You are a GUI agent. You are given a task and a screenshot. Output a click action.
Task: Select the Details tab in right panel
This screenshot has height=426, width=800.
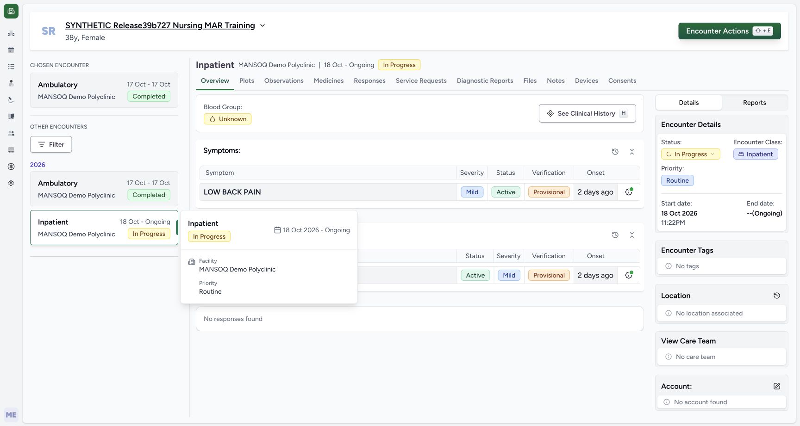pyautogui.click(x=689, y=103)
